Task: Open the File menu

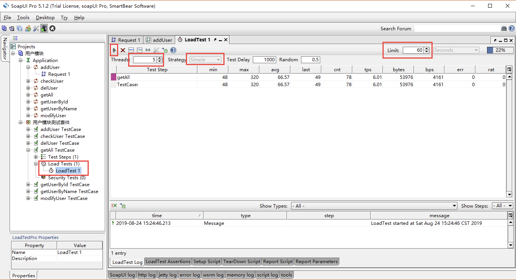Action: tap(8, 17)
